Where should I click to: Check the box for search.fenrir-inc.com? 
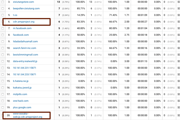[3, 48]
